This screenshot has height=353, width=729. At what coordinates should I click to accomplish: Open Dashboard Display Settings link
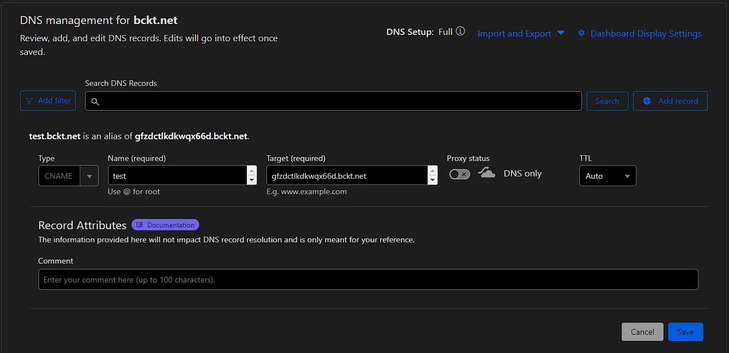click(646, 33)
